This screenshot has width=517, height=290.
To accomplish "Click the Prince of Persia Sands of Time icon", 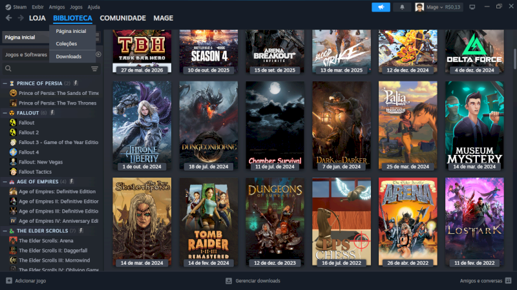I will pyautogui.click(x=13, y=93).
